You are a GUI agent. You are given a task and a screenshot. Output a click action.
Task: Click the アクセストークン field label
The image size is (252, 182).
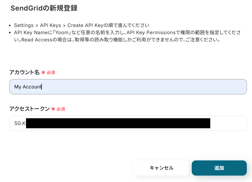[29, 109]
